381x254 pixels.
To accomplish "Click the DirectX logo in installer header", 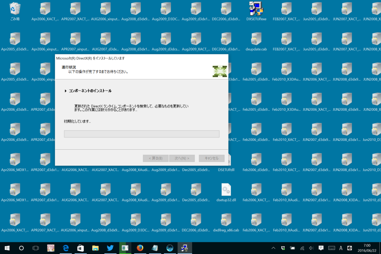I will tap(220, 71).
